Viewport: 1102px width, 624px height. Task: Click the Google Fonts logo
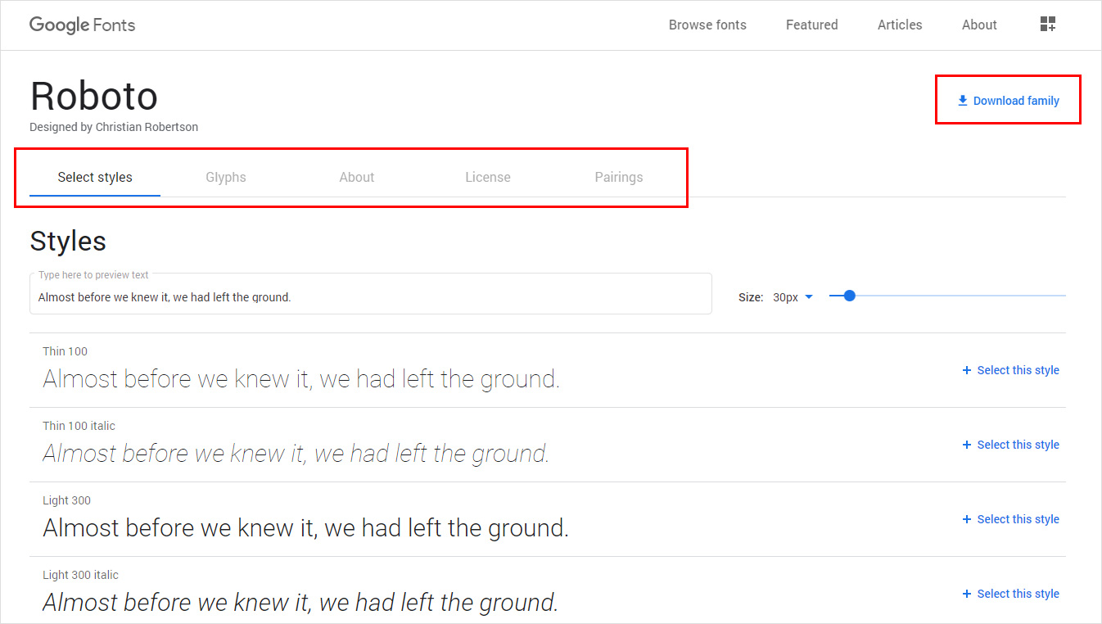(83, 25)
